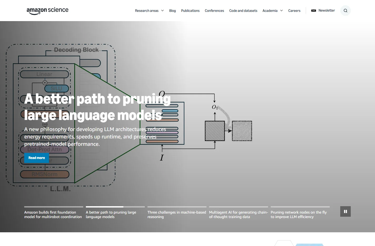
Task: Pause the carousel slideshow
Action: coord(345,211)
